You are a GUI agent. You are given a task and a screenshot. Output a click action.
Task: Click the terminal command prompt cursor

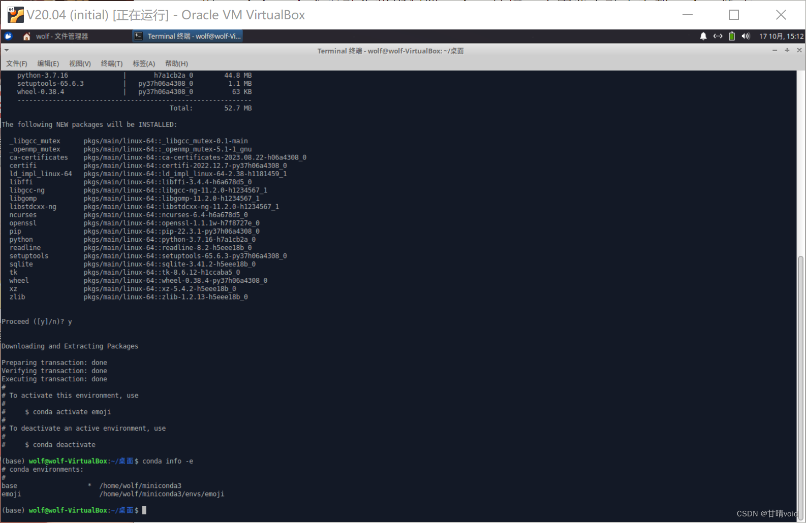click(x=144, y=510)
